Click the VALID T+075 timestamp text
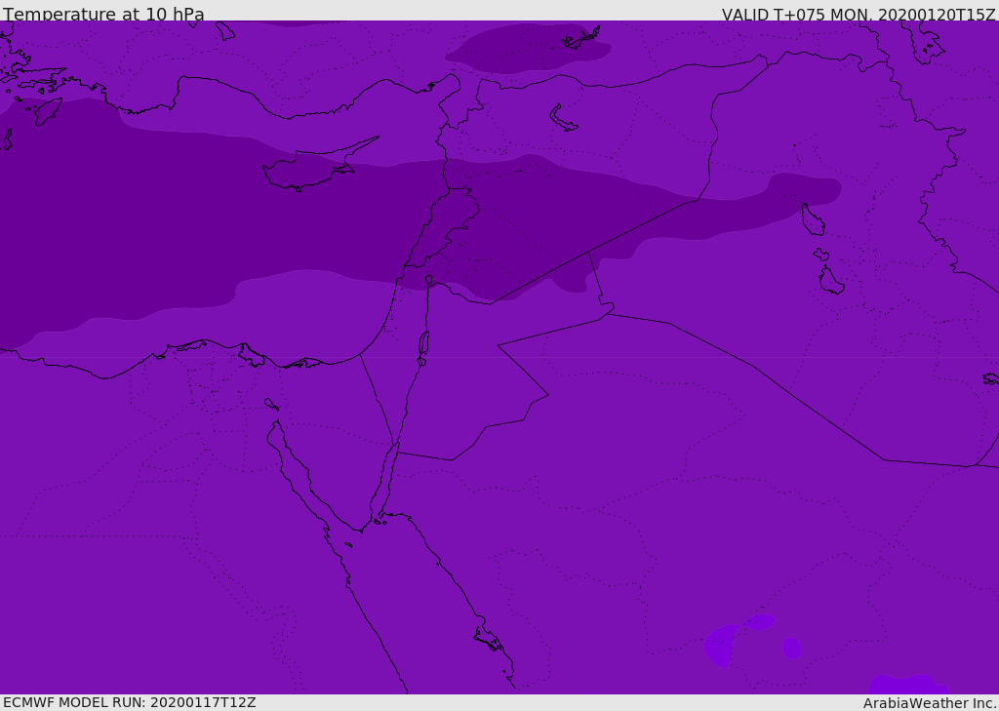Screen dimensions: 999x711 coord(859,15)
